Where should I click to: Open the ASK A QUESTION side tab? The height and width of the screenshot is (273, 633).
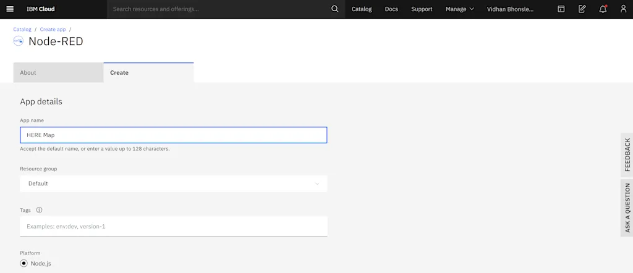tap(627, 208)
